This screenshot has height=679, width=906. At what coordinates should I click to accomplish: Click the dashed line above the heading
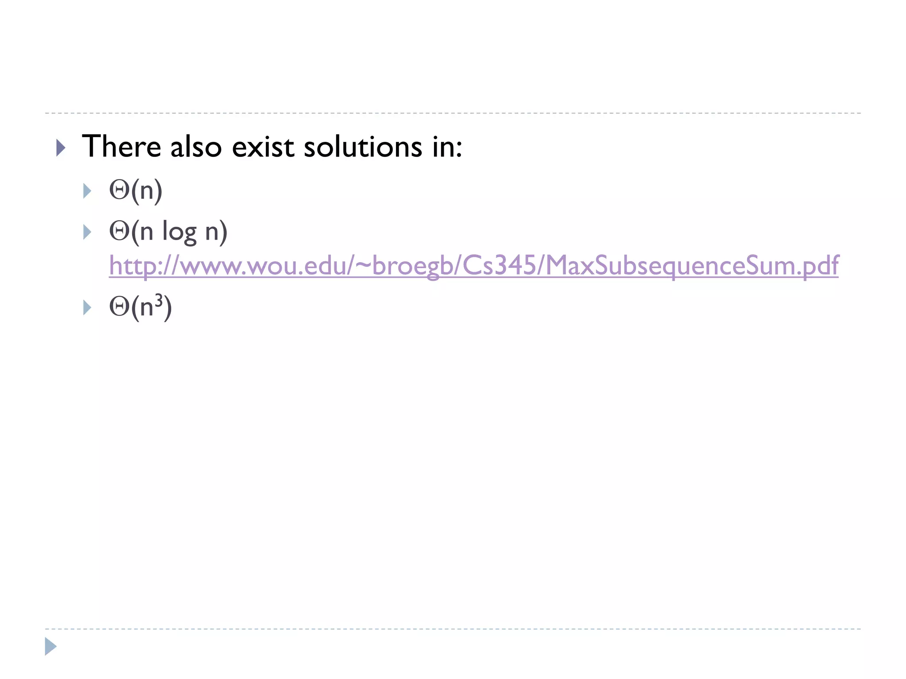click(x=453, y=113)
